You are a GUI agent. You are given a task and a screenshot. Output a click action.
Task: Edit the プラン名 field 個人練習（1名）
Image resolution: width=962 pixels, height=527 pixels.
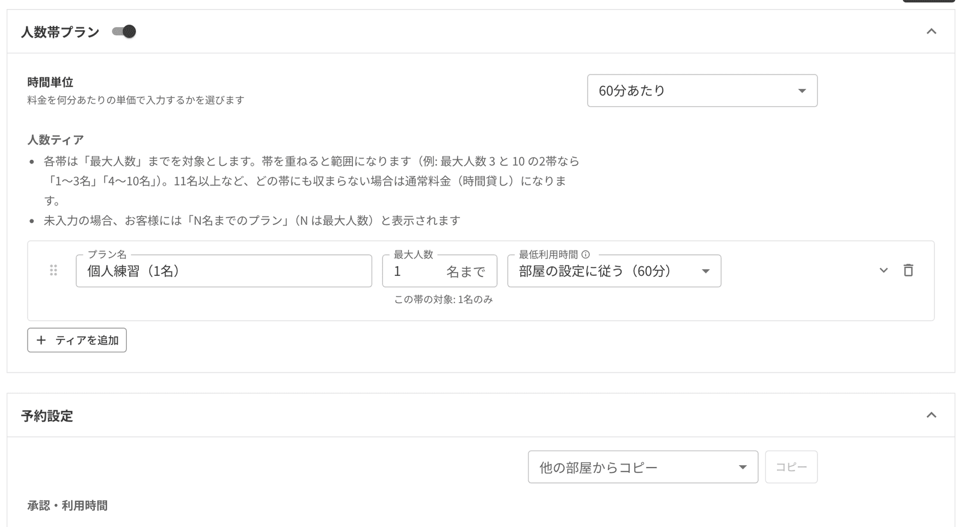(x=224, y=271)
